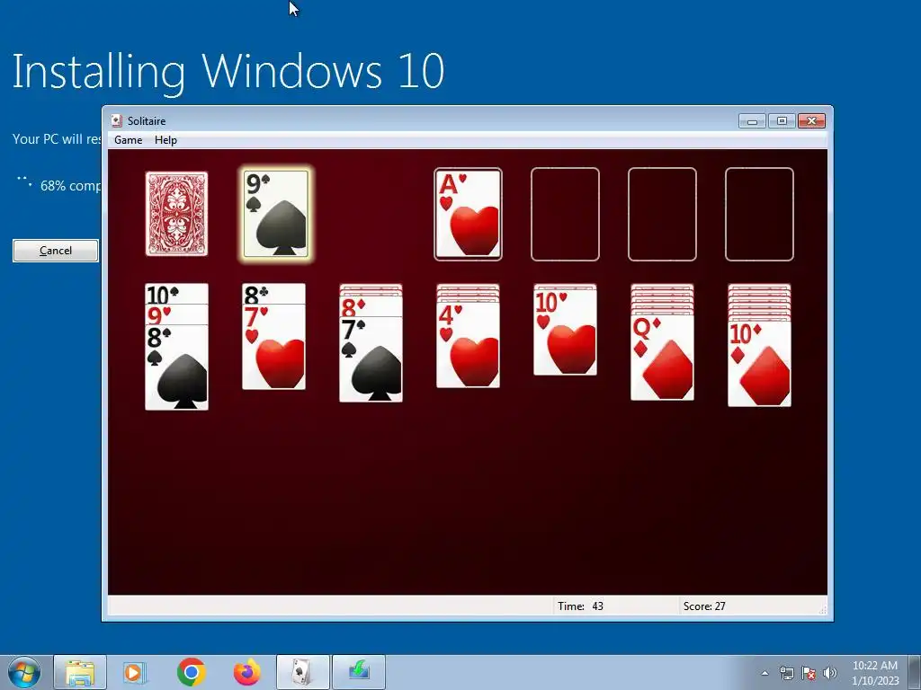Image resolution: width=921 pixels, height=690 pixels.
Task: Open the Windows Start menu
Action: pyautogui.click(x=24, y=672)
